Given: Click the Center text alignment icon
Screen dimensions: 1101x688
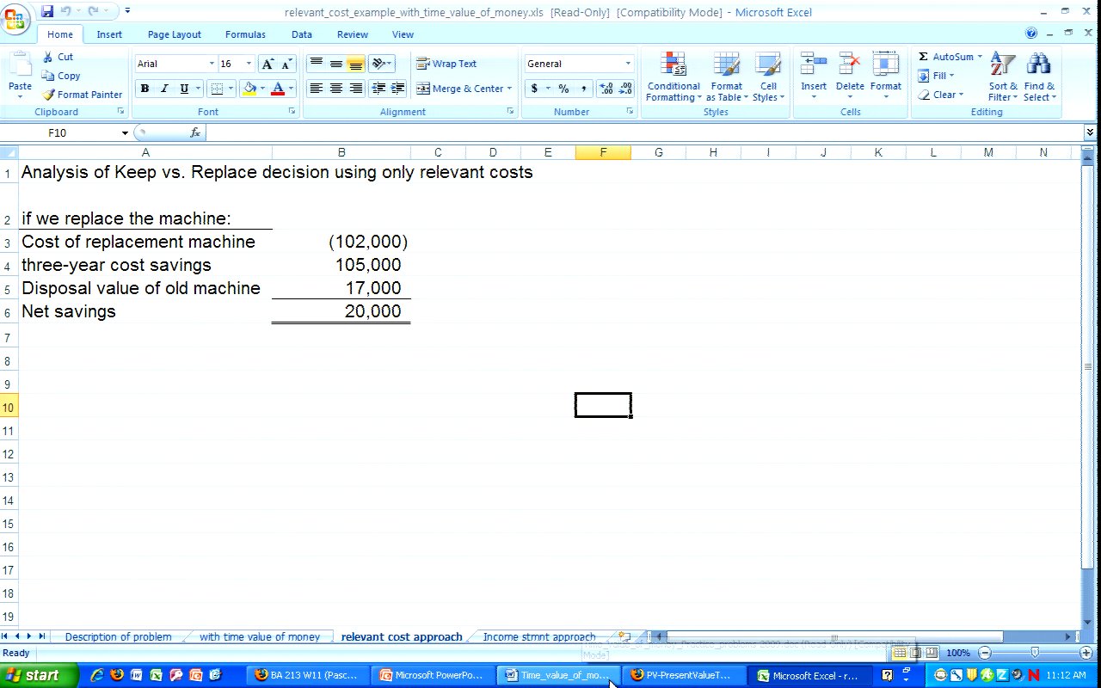Looking at the screenshot, I should [x=336, y=89].
